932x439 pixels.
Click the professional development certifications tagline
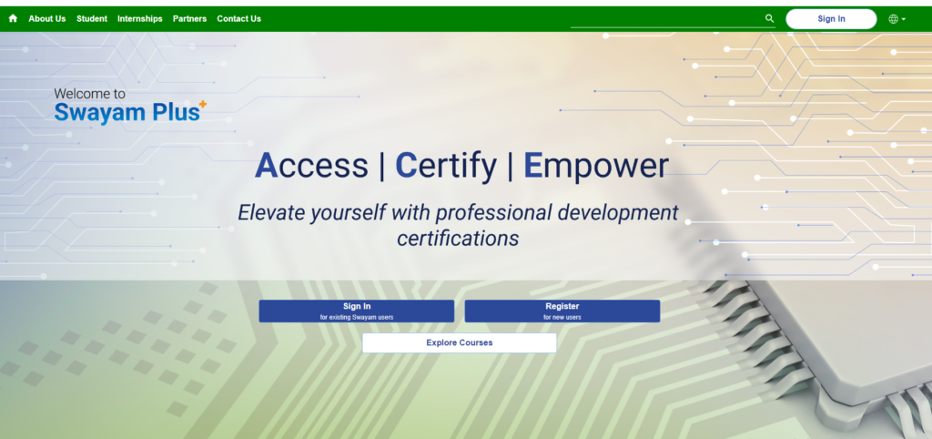458,225
